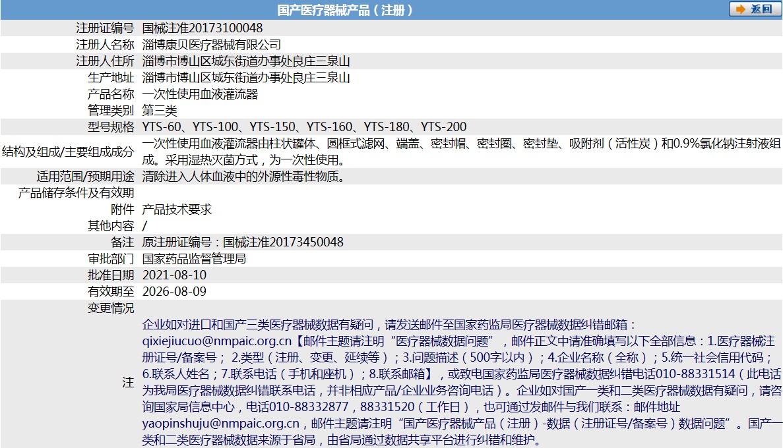Select the phone number 010-88332877
Viewport: 783px width, 448px height.
[x=309, y=407]
